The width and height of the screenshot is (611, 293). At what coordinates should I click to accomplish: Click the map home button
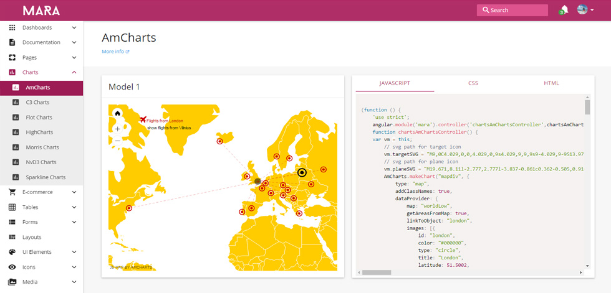117,113
